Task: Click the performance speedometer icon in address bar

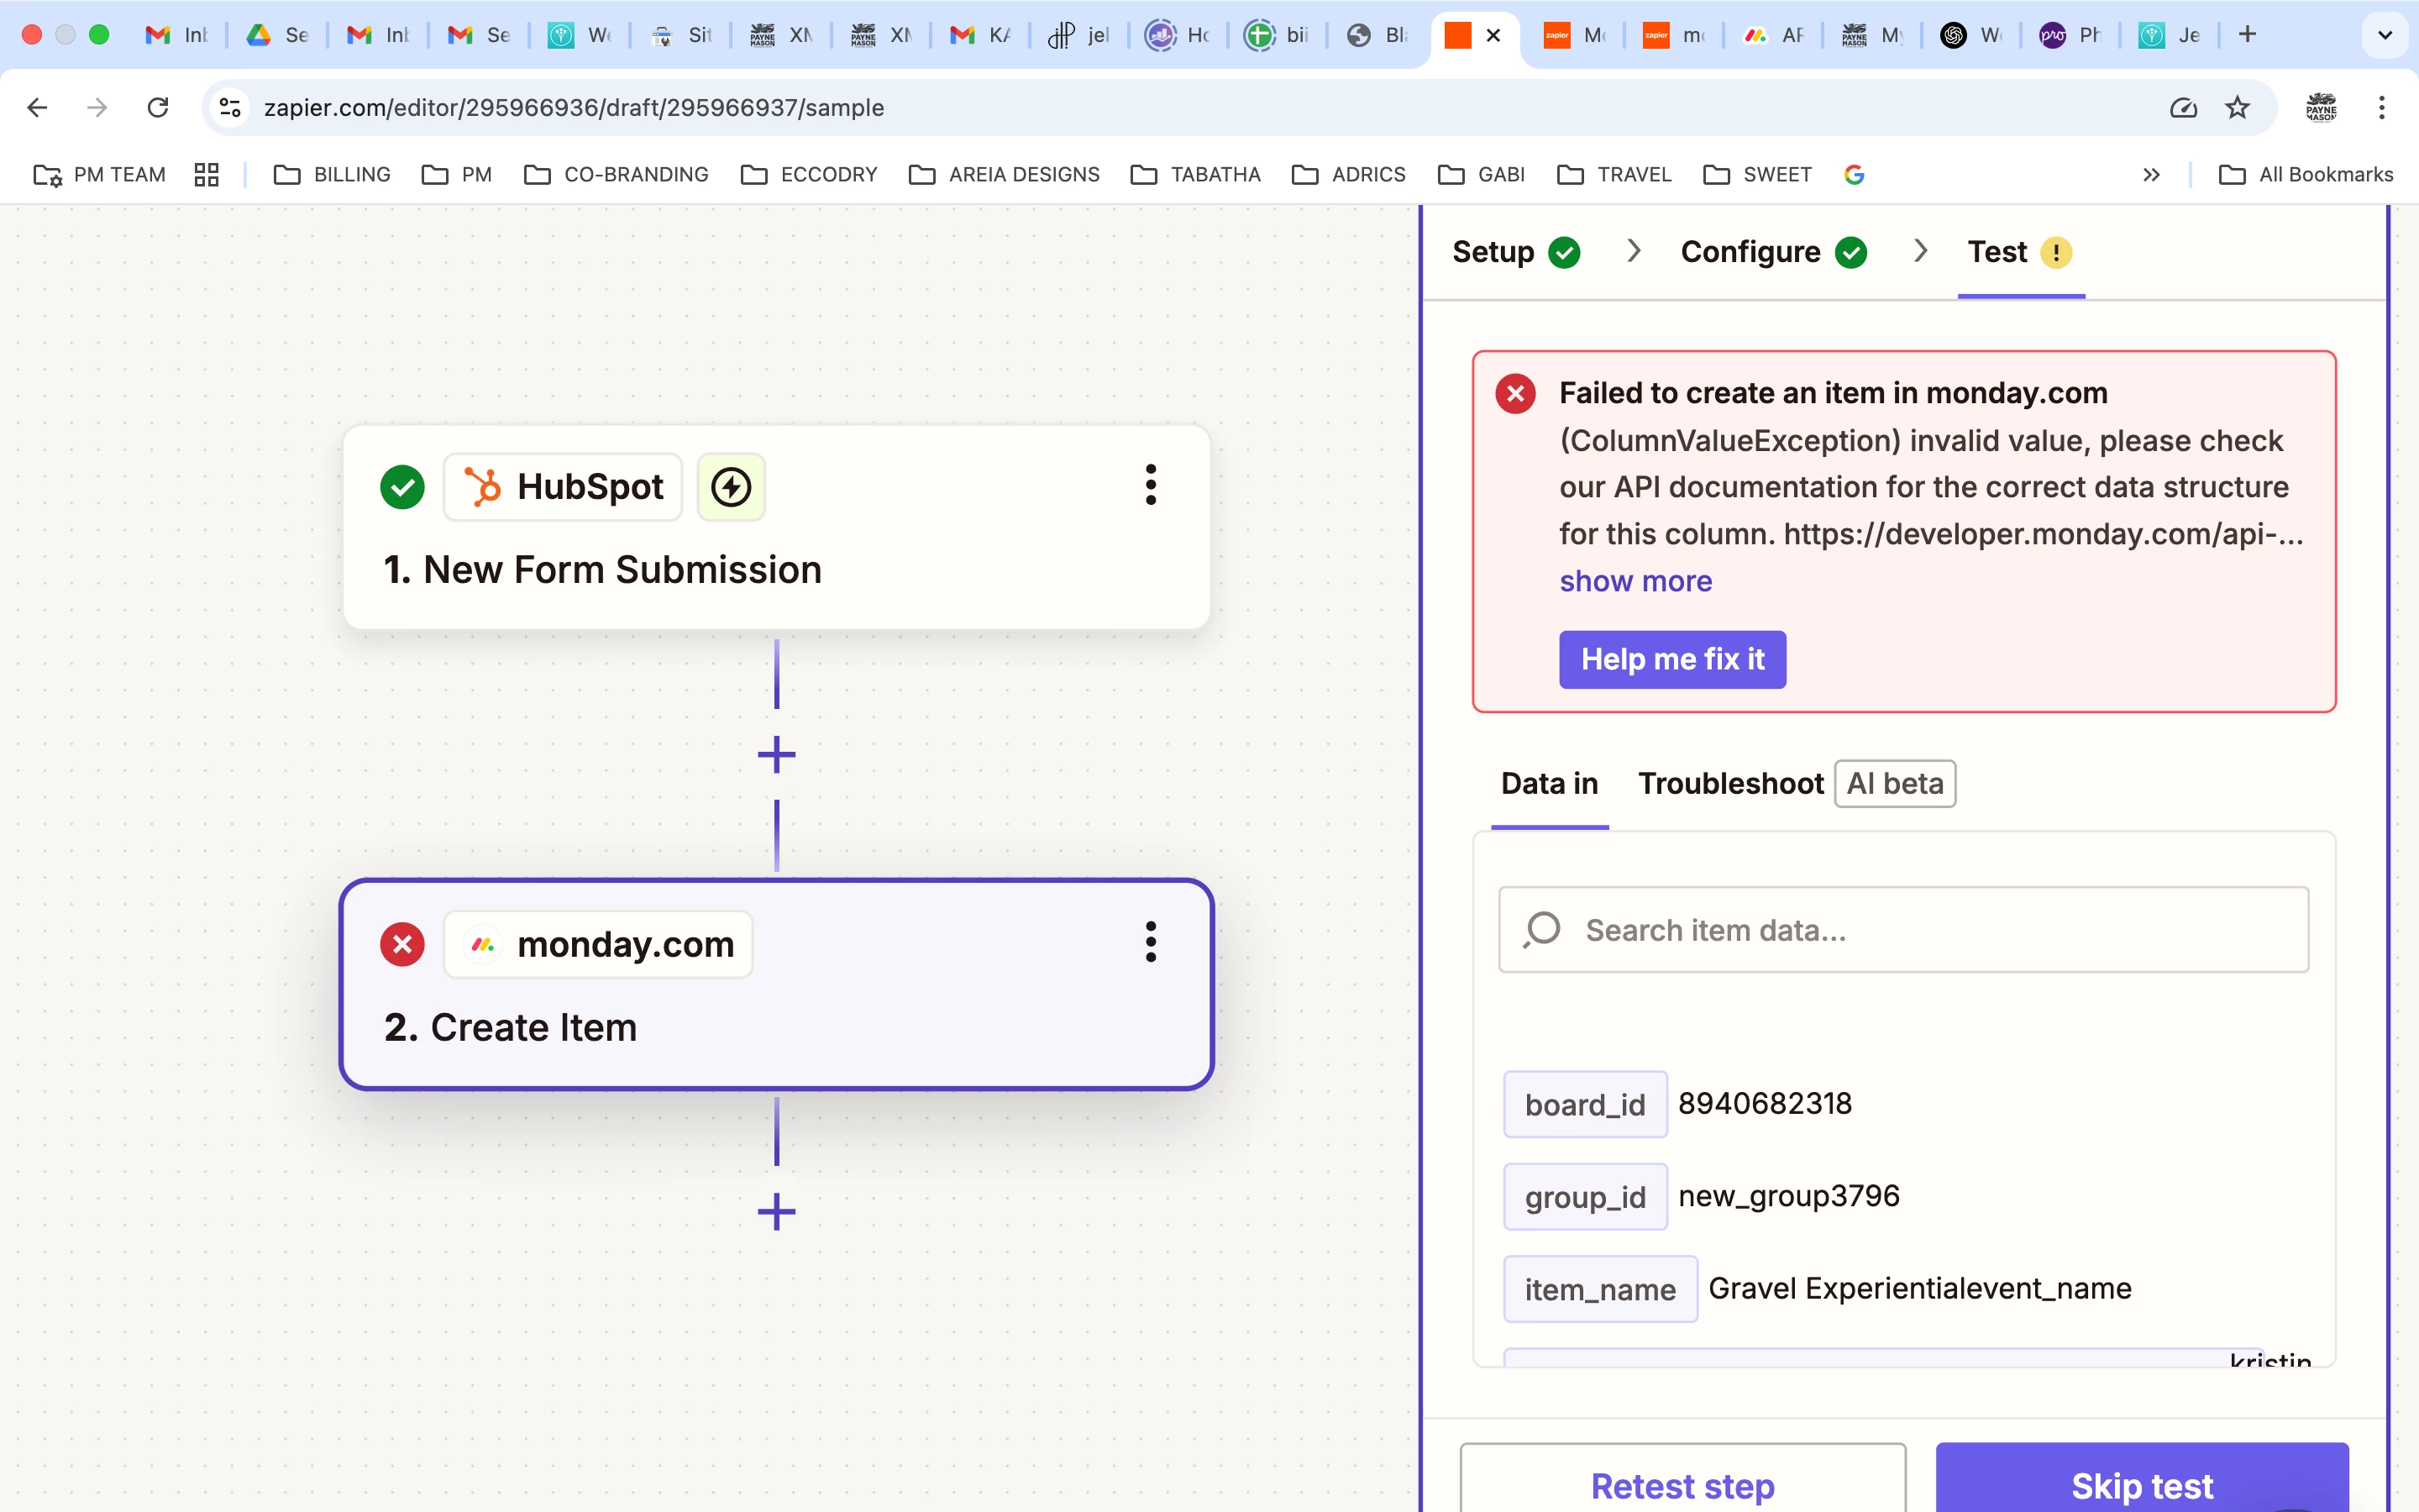Action: (x=2183, y=107)
